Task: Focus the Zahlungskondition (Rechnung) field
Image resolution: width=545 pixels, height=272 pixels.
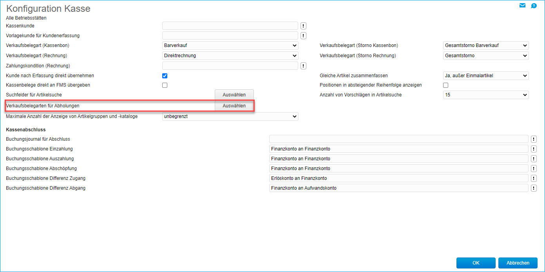Action: pos(230,66)
